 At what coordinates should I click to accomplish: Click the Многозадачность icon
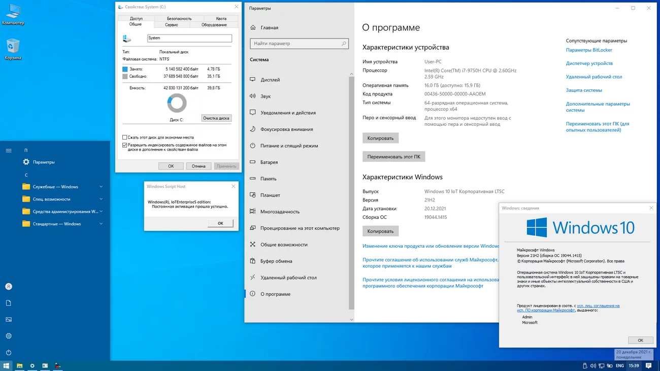coord(253,212)
